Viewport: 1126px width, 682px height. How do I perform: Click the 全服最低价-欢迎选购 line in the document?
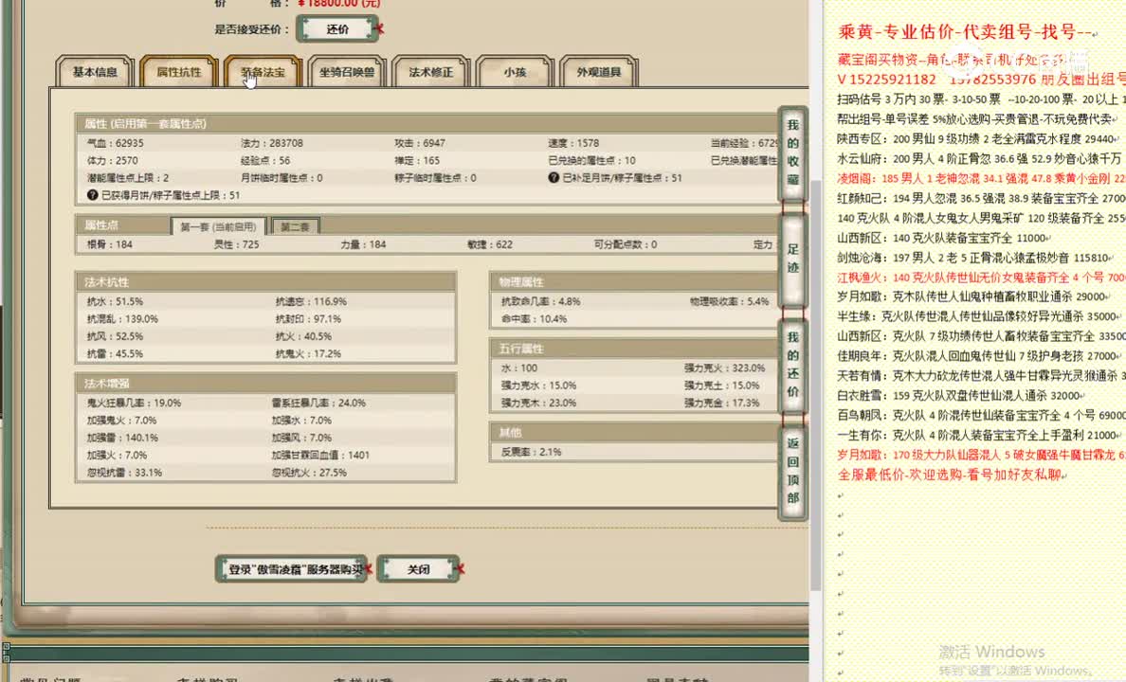coord(953,476)
